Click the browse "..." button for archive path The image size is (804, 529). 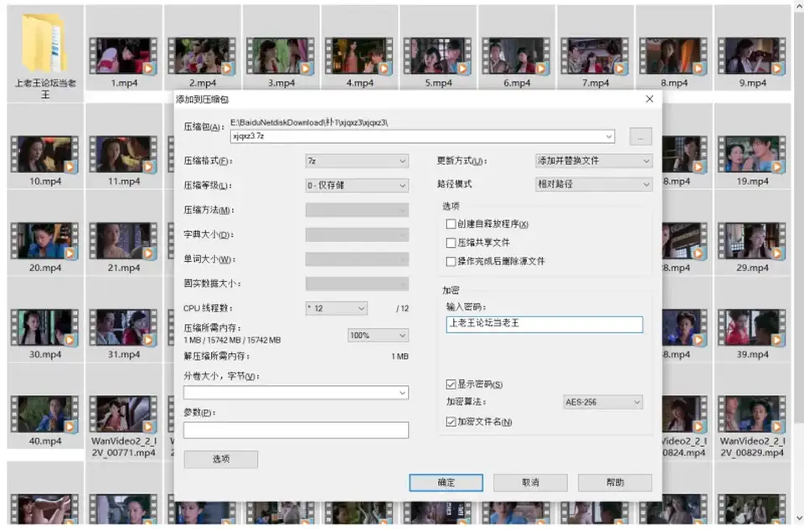641,137
